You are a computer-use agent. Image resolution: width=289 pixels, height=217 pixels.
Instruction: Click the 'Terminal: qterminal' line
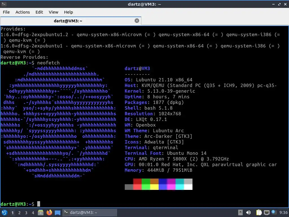click(151, 148)
